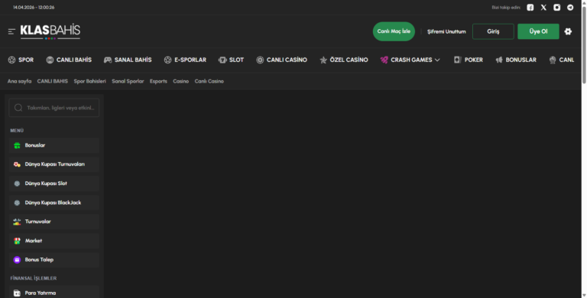Click the Market shop icon
Viewport: 587px width, 298px height.
click(x=17, y=241)
